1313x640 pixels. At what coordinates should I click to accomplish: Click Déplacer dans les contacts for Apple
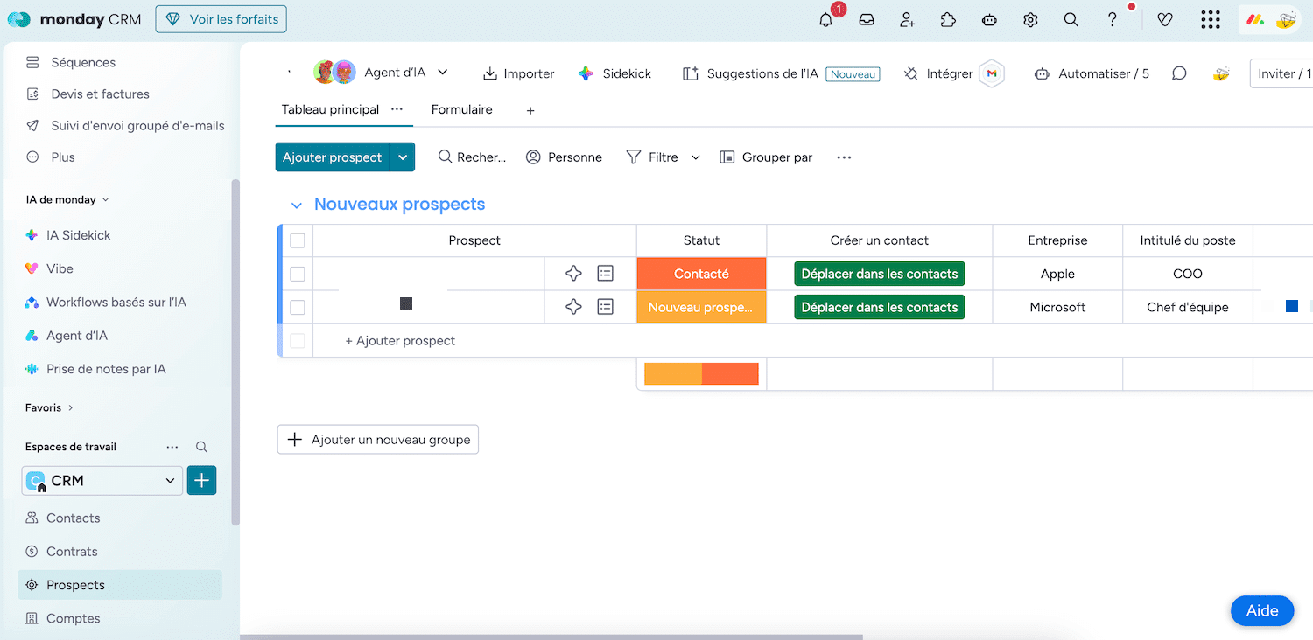(x=879, y=274)
